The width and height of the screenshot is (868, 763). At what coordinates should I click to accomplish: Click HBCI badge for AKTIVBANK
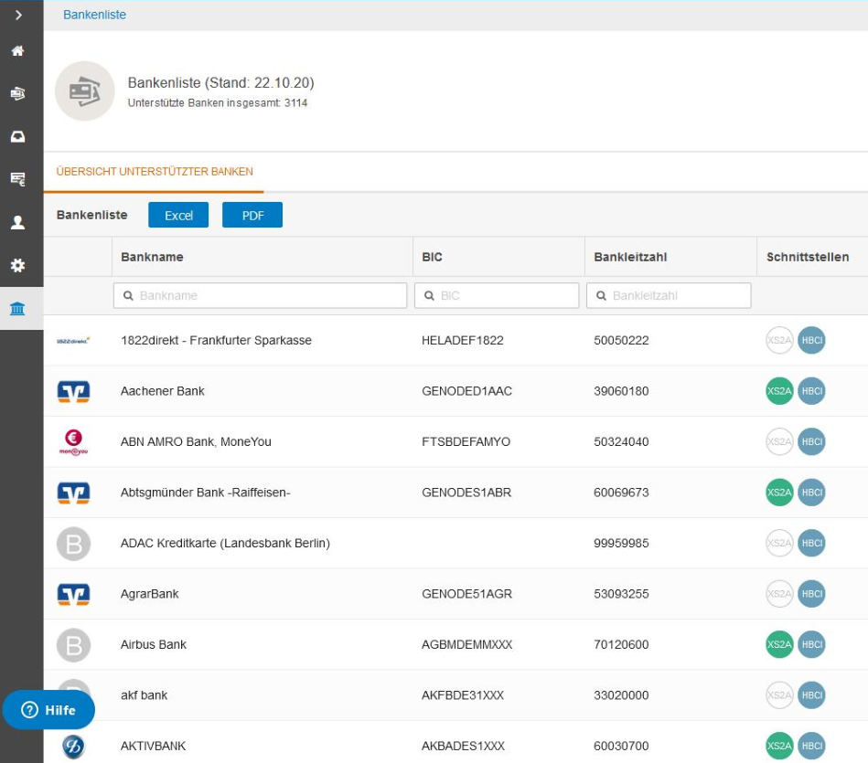tap(811, 746)
